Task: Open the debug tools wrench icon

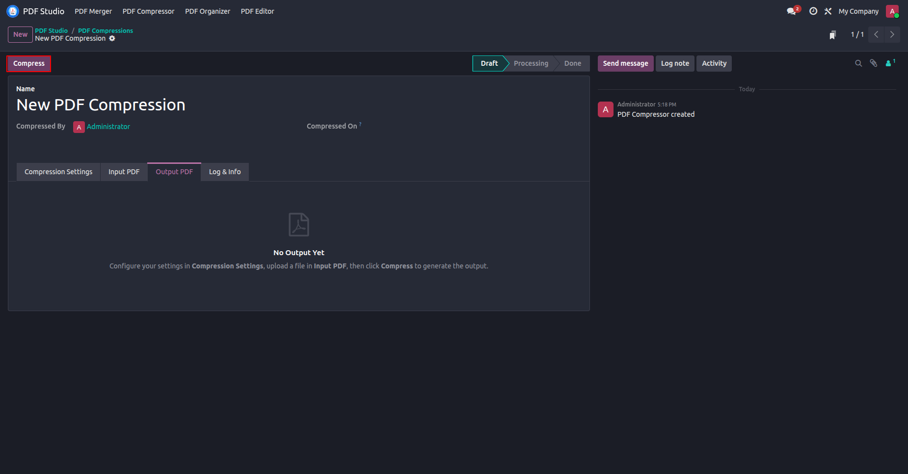Action: [x=828, y=11]
